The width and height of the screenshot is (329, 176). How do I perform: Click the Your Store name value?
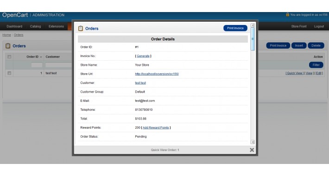[142, 65]
